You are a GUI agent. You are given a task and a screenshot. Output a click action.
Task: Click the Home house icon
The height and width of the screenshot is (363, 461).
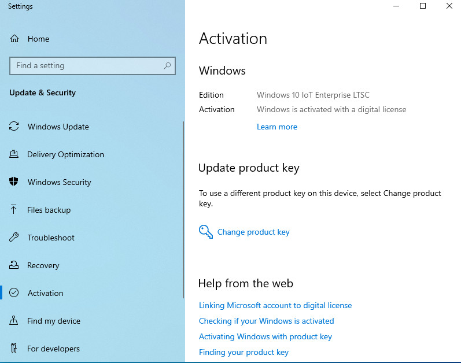14,39
